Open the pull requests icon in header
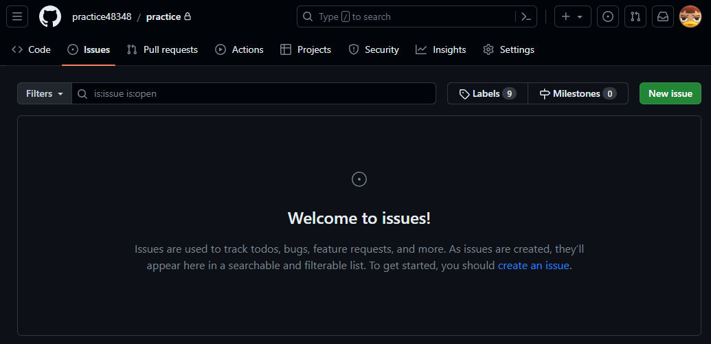 [x=635, y=16]
